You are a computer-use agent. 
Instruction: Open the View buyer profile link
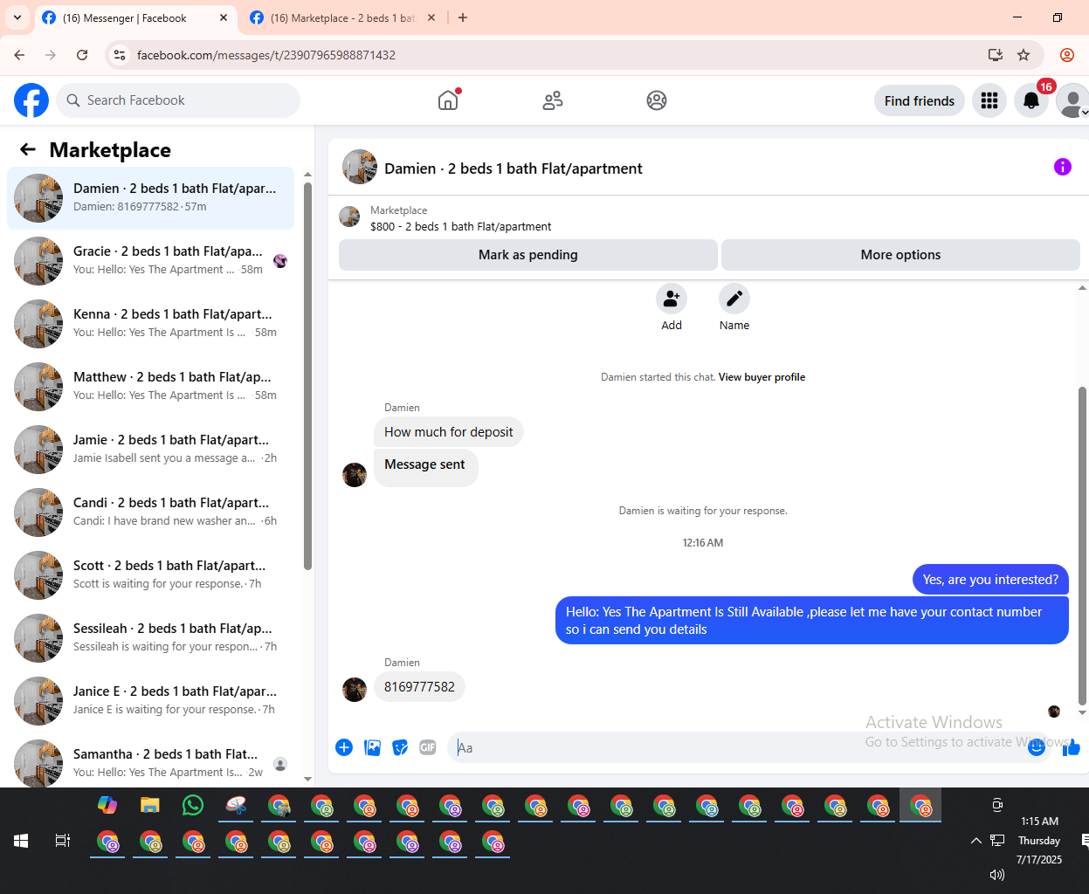click(x=762, y=377)
